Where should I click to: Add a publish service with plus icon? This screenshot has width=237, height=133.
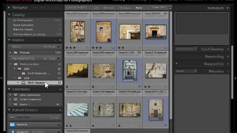pos(60,110)
